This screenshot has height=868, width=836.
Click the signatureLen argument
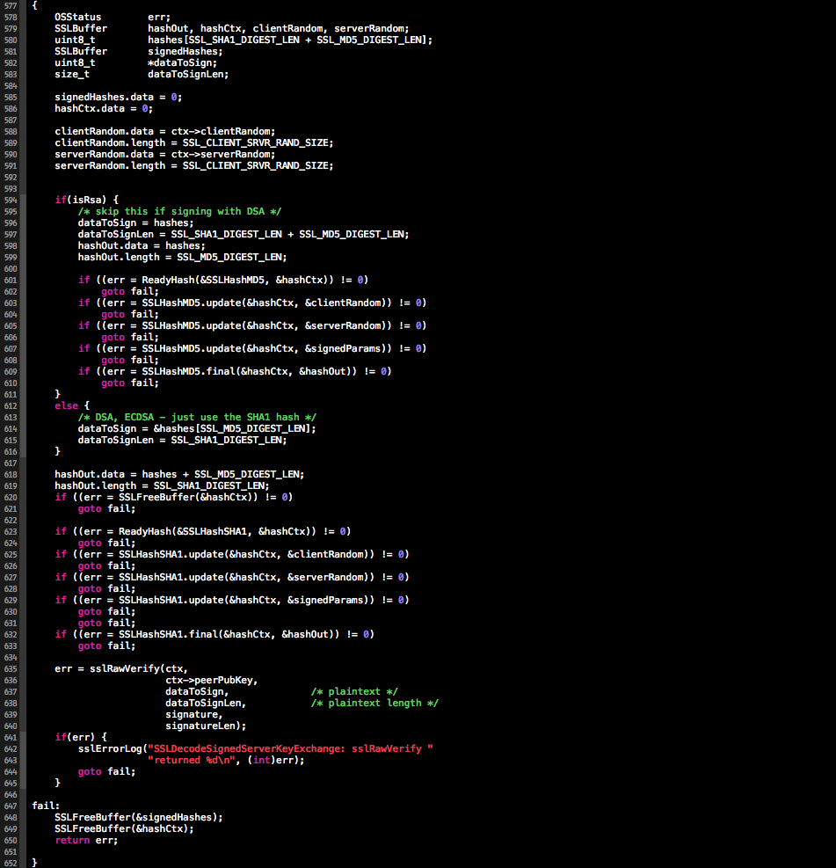pyautogui.click(x=205, y=726)
